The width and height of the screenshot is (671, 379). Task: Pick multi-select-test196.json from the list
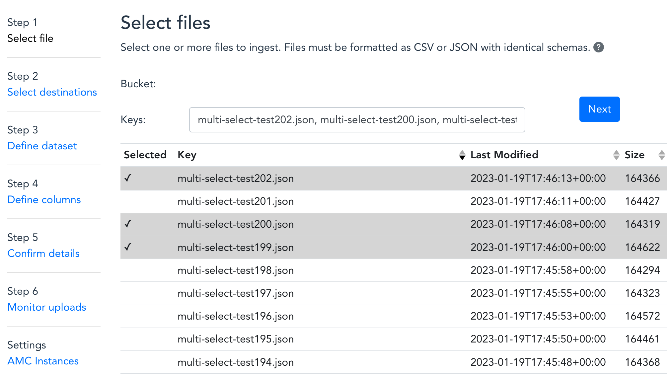coord(235,316)
